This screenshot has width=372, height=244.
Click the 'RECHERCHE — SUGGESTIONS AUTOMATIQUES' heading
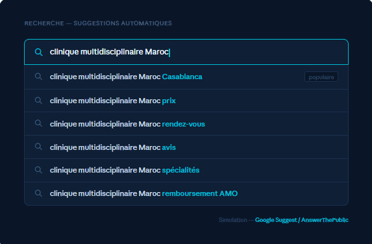click(98, 23)
